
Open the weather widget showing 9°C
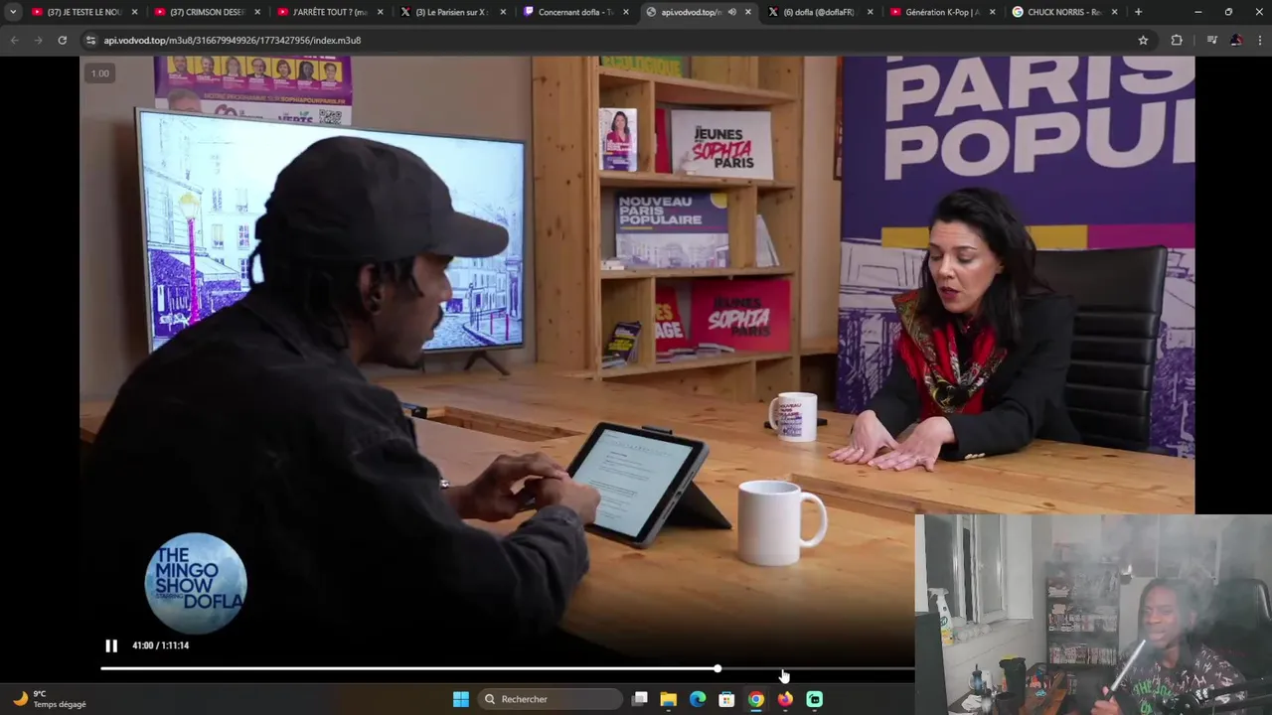50,699
